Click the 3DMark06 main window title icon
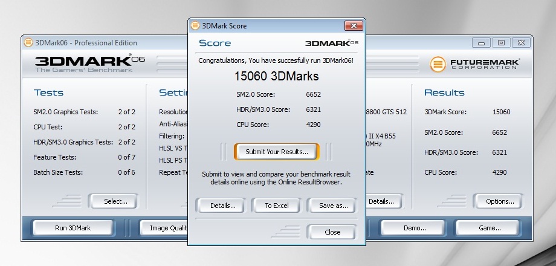This screenshot has width=556, height=266. 28,43
